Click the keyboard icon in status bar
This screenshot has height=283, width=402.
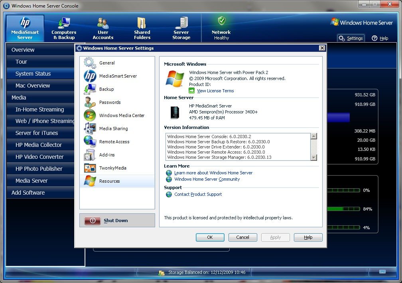coord(382,272)
